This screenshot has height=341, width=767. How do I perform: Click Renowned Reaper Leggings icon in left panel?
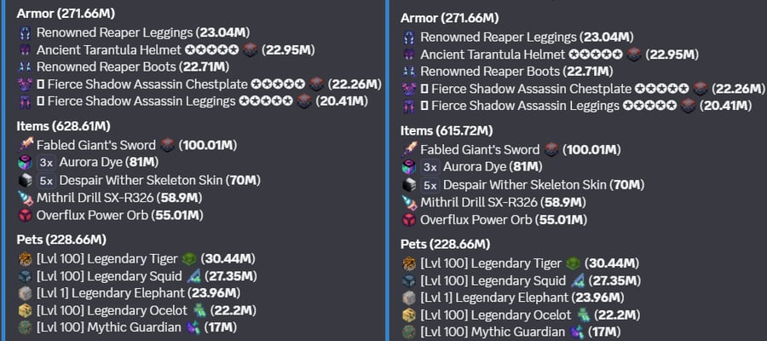[x=25, y=32]
